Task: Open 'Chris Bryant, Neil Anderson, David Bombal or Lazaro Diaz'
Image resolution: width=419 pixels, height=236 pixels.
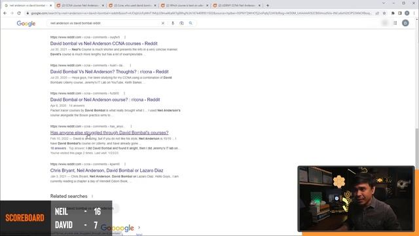Action: coord(107,170)
